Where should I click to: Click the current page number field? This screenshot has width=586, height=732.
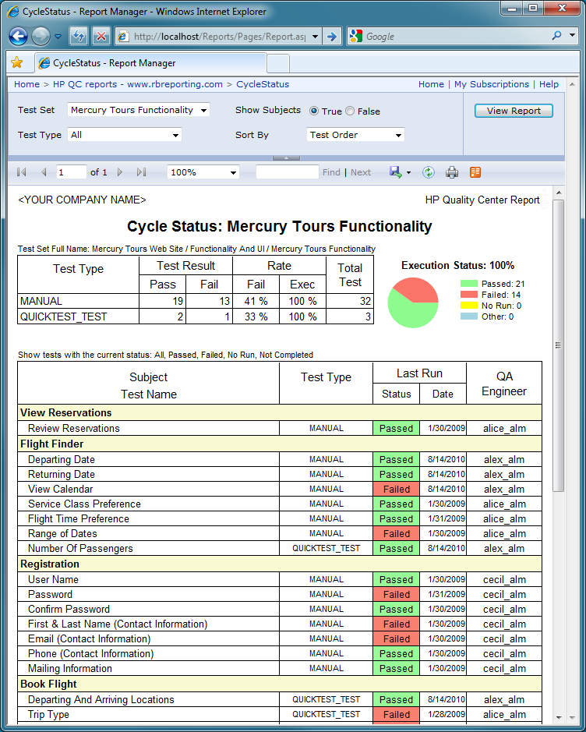[71, 172]
